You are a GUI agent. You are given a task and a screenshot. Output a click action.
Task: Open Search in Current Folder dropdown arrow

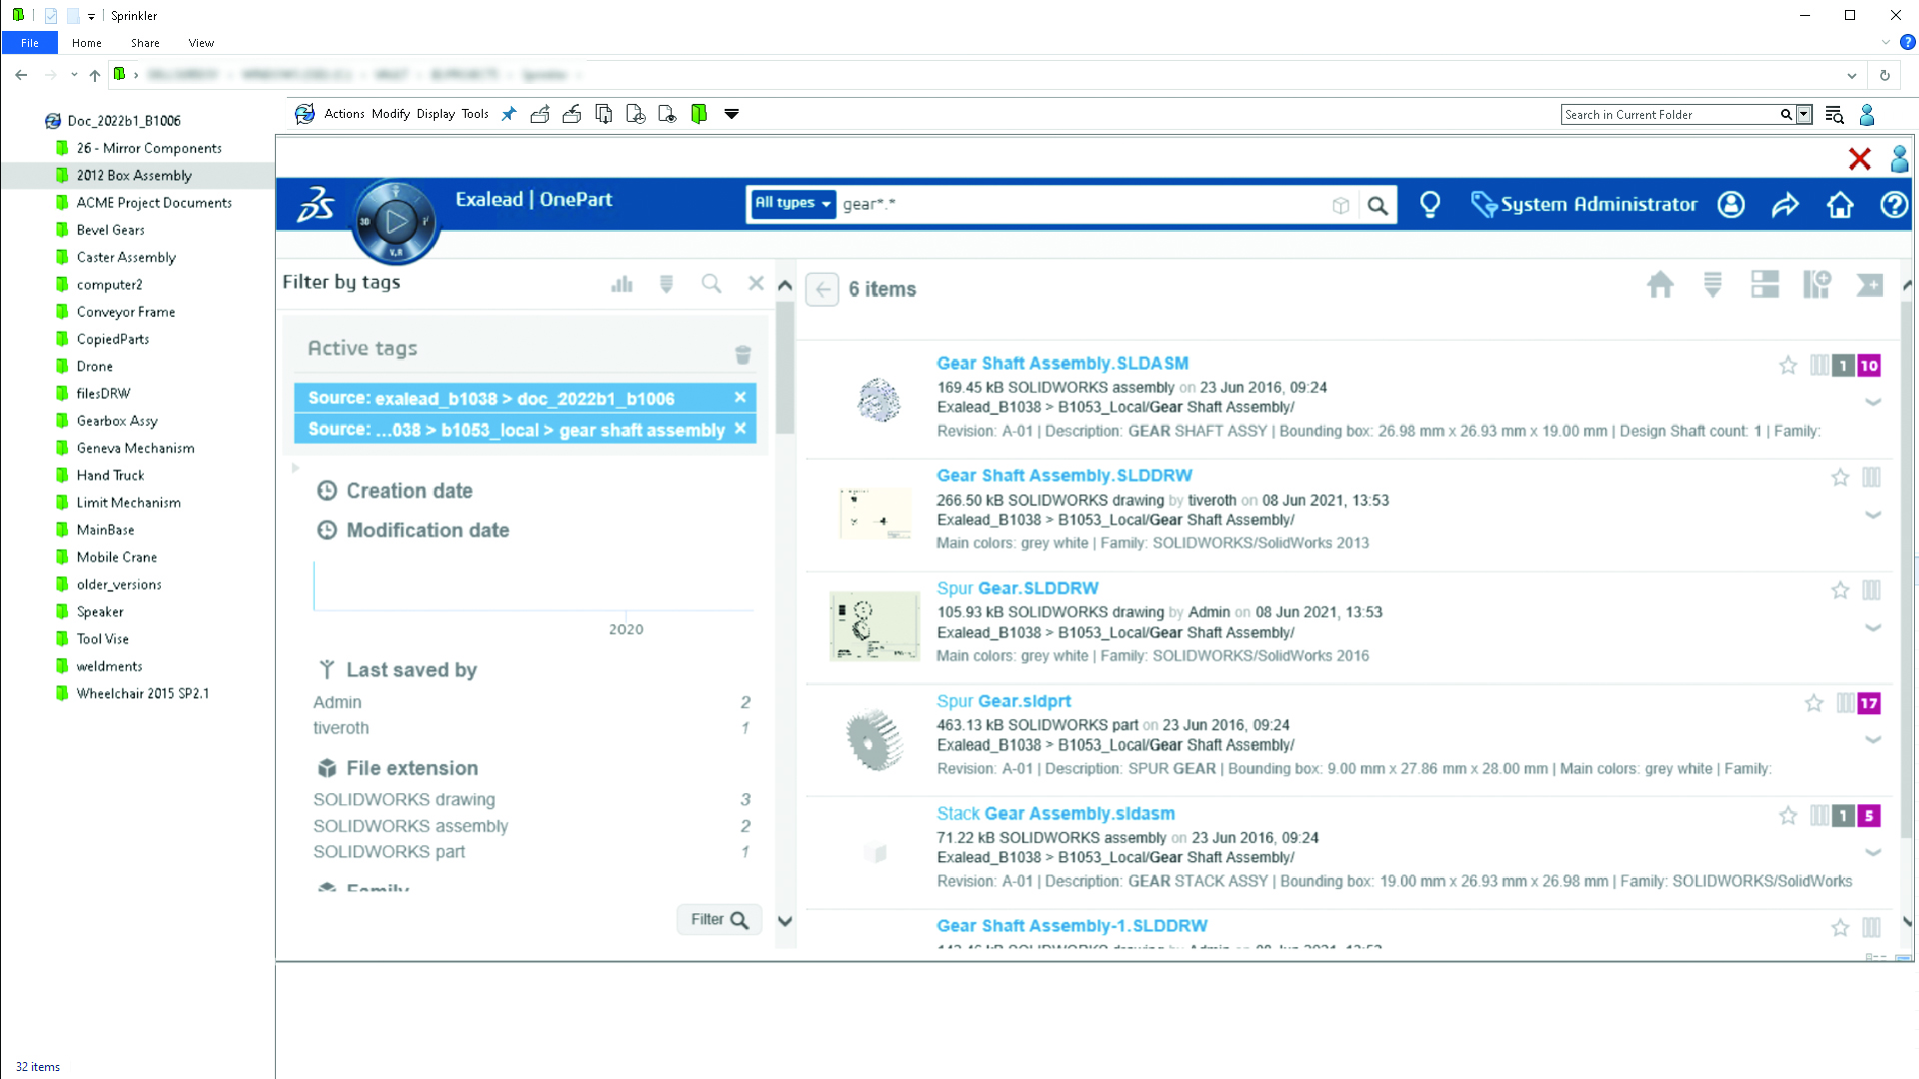(x=1804, y=115)
